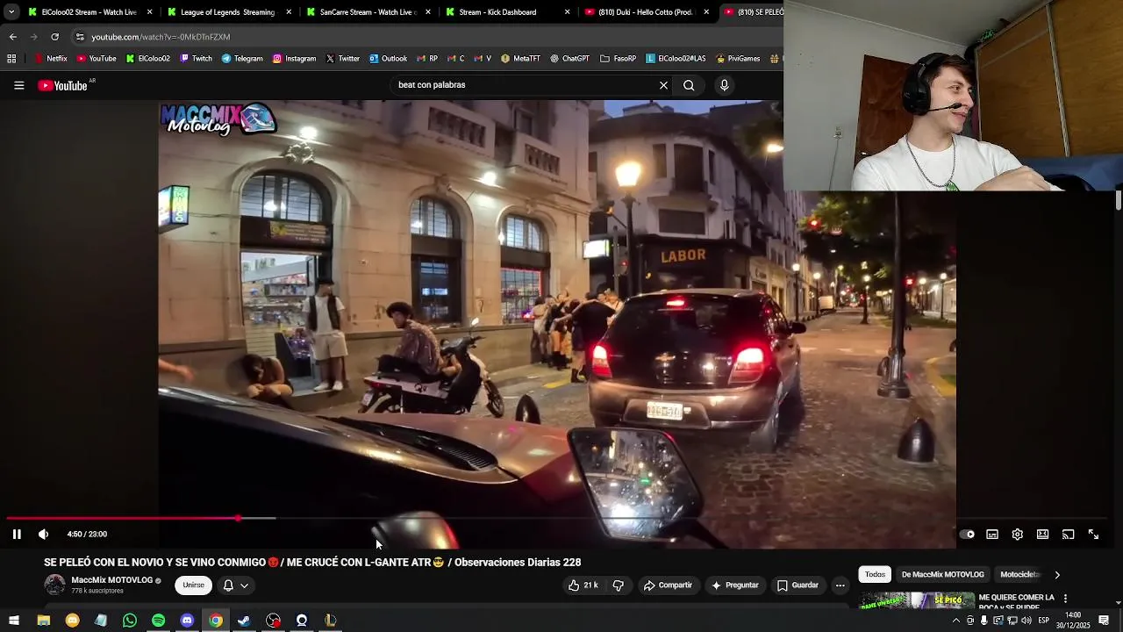This screenshot has height=632, width=1123.
Task: Expand notification bell dropdown
Action: [x=235, y=585]
